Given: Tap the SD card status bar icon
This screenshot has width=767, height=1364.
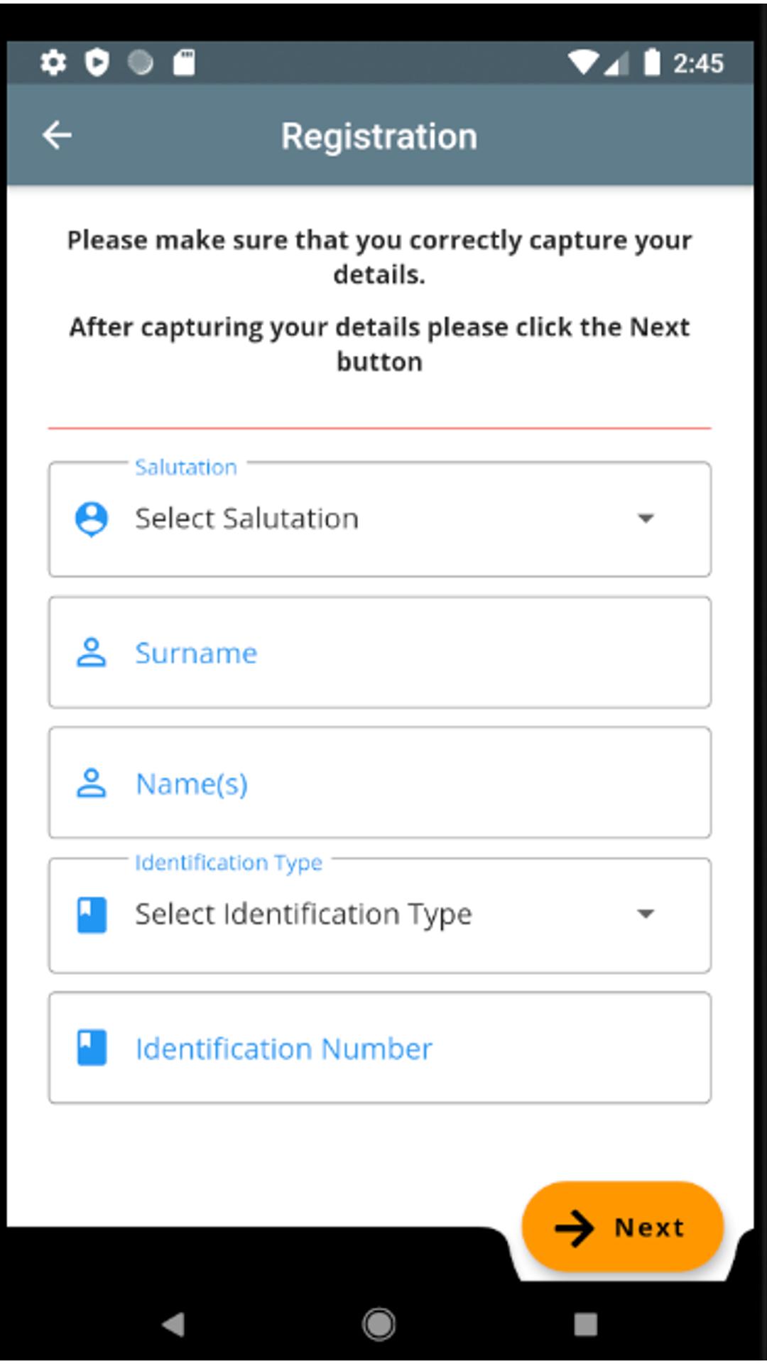Looking at the screenshot, I should pos(184,63).
